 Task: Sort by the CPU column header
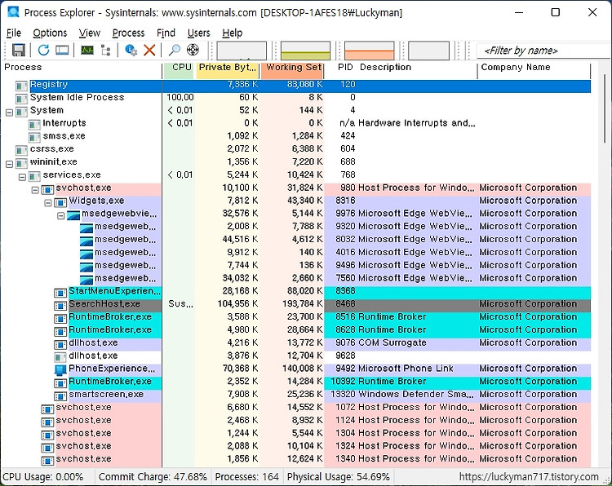(x=179, y=68)
